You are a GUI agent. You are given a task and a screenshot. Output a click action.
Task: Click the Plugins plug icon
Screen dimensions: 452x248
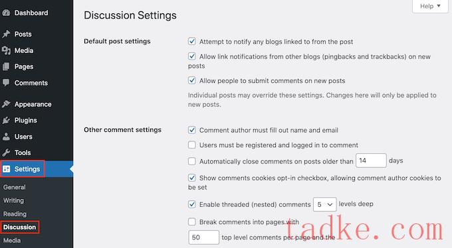point(6,120)
